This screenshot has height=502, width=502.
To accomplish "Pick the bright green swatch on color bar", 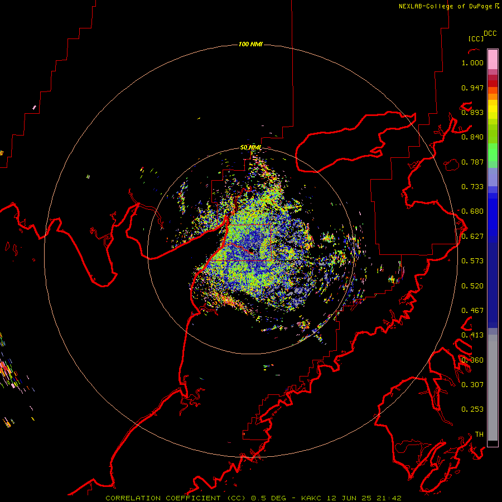I will [x=493, y=152].
